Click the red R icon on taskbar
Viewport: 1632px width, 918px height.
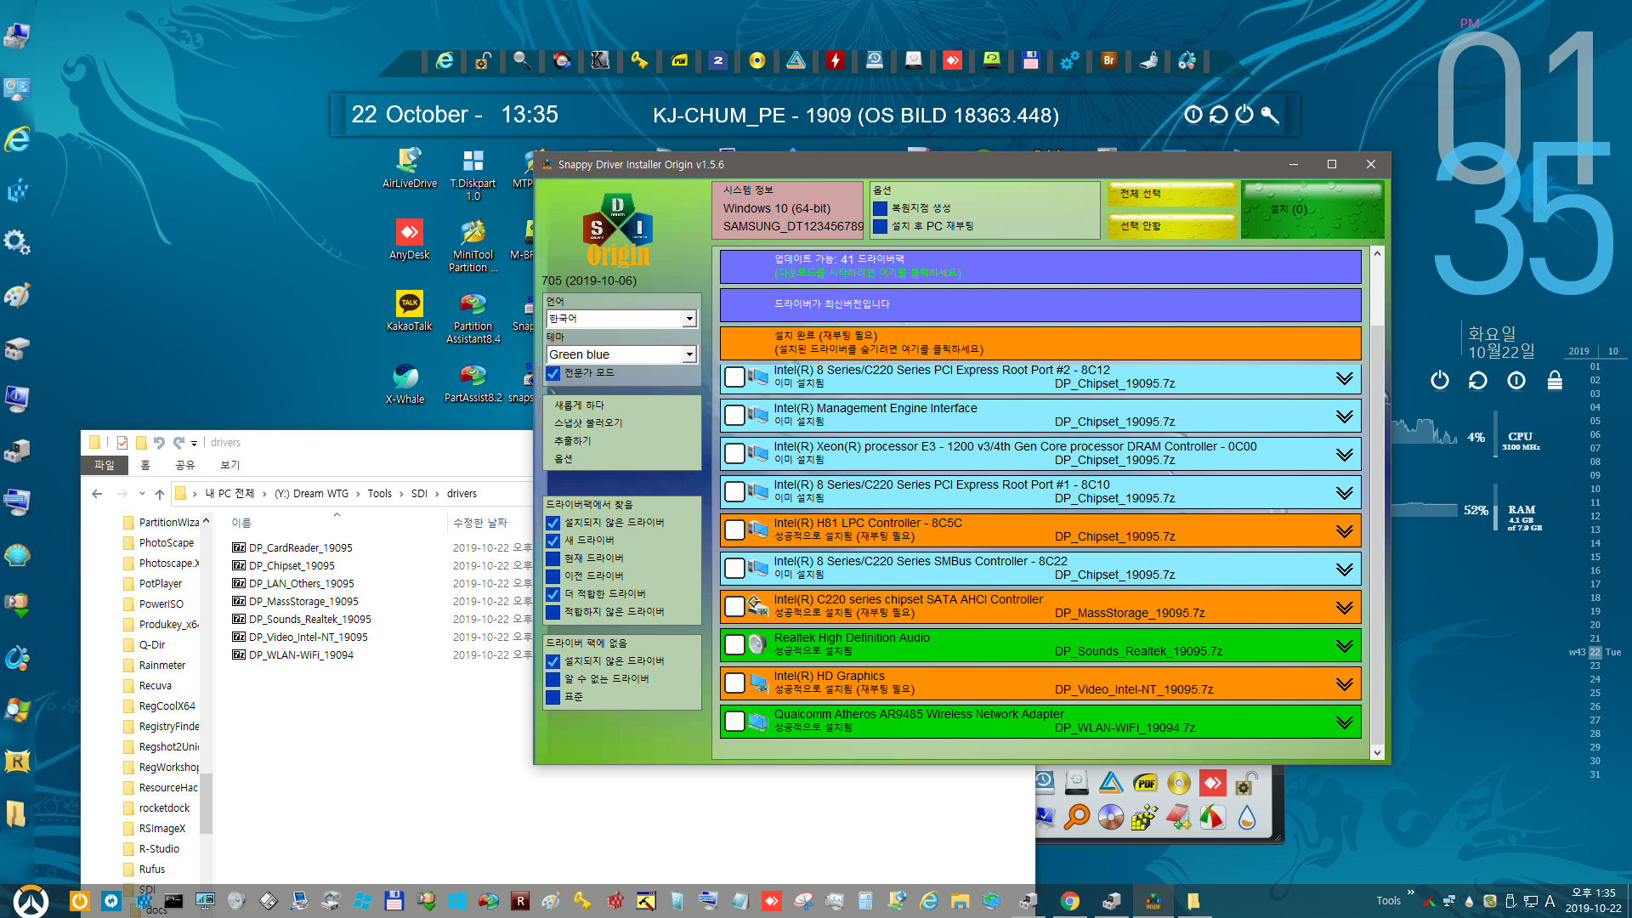pos(519,901)
